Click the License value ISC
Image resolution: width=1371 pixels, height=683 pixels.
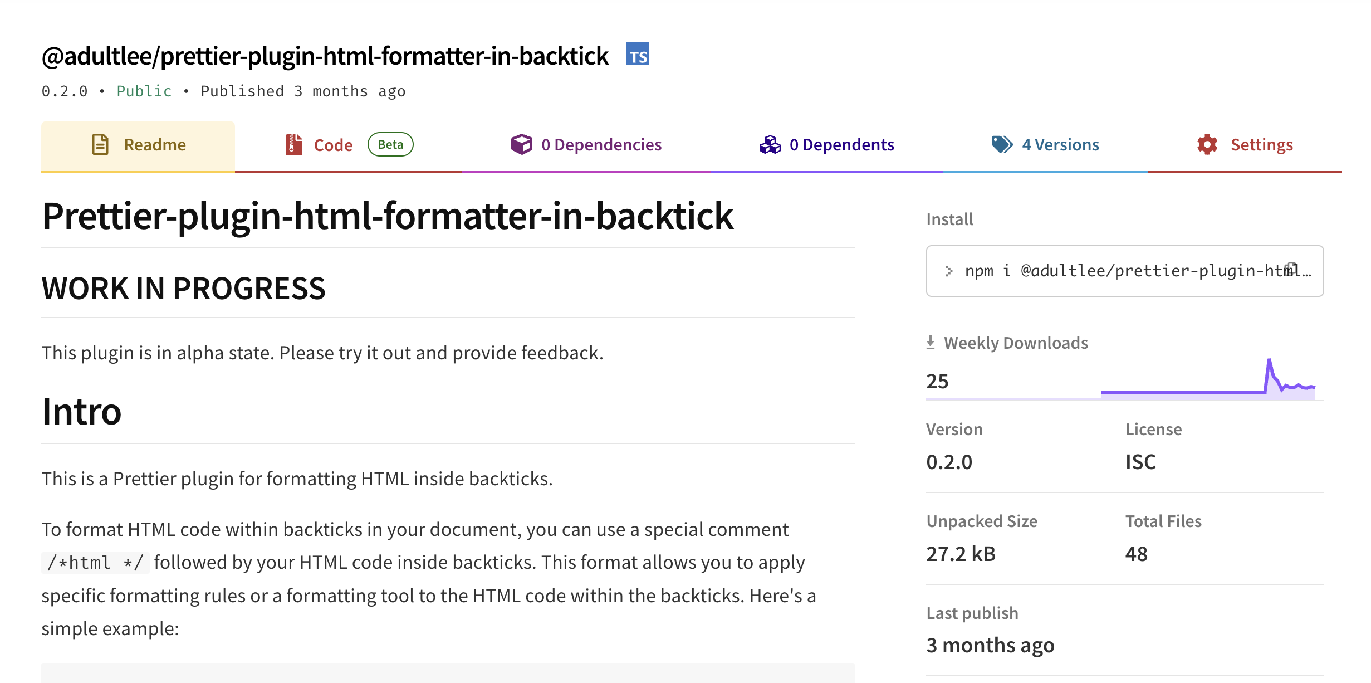1140,462
